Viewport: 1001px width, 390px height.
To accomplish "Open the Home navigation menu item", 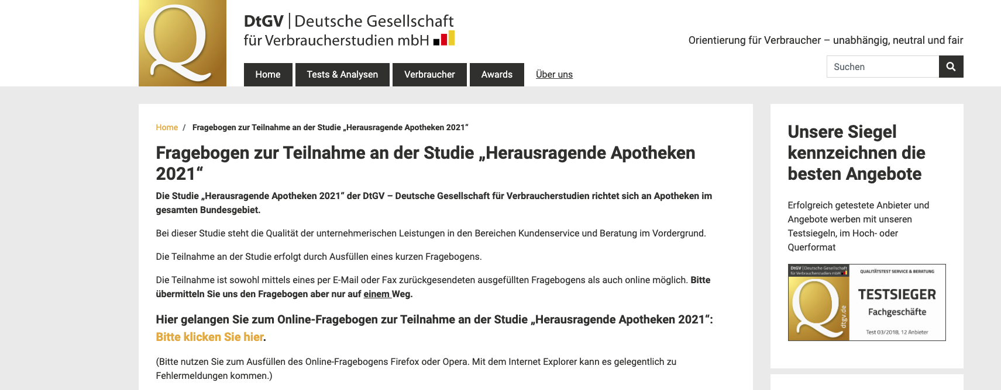I will [267, 75].
